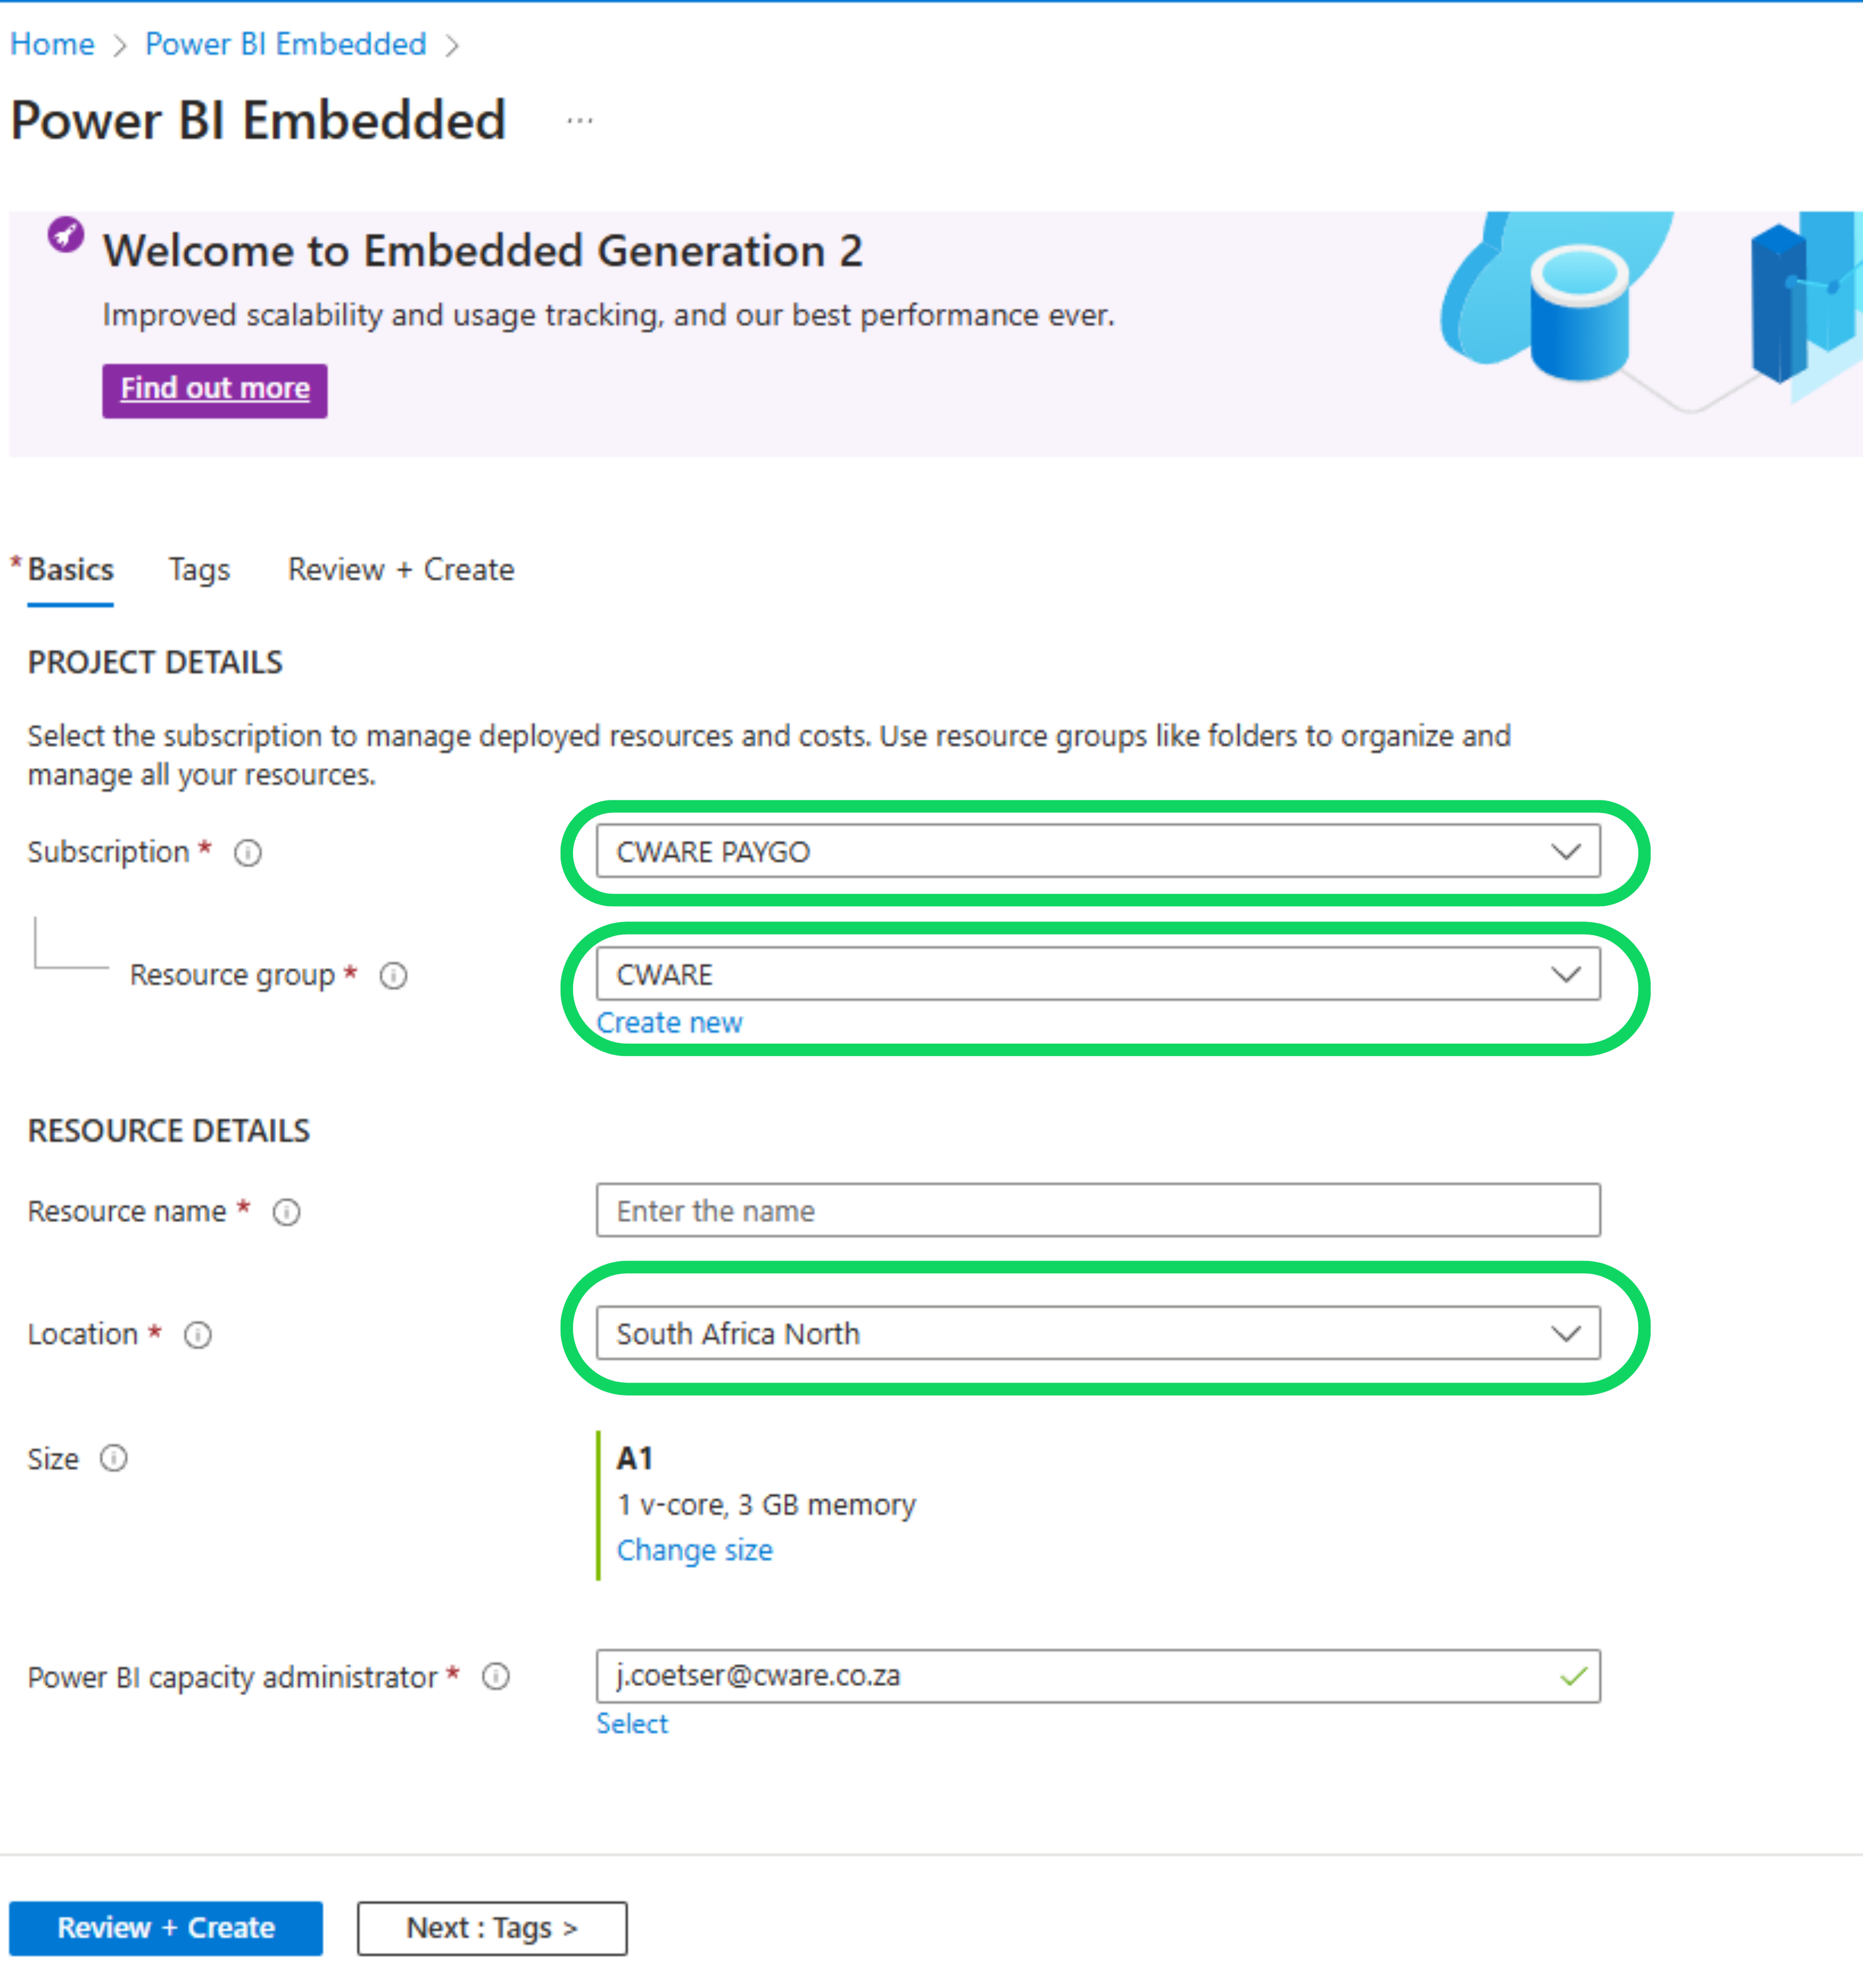Viewport: 1863px width, 1988px height.
Task: Open the Subscription dropdown
Action: pos(1097,852)
